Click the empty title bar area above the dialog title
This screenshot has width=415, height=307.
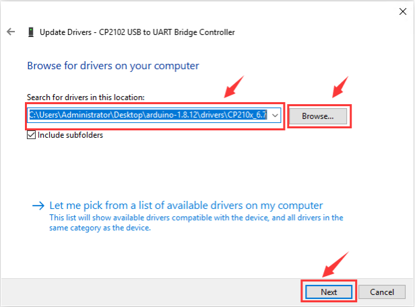[202, 9]
